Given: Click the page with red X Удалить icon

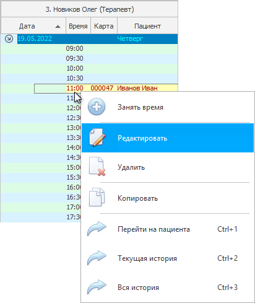Looking at the screenshot, I should 97,167.
